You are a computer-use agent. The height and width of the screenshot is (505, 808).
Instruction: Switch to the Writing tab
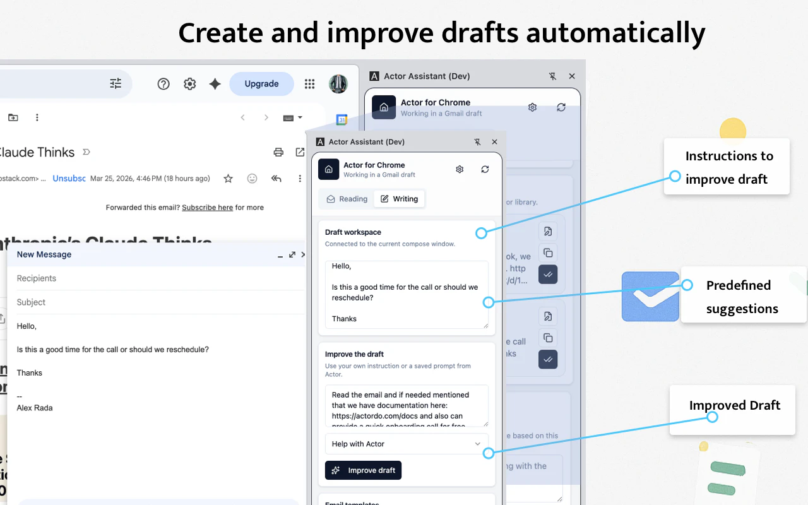(x=399, y=198)
